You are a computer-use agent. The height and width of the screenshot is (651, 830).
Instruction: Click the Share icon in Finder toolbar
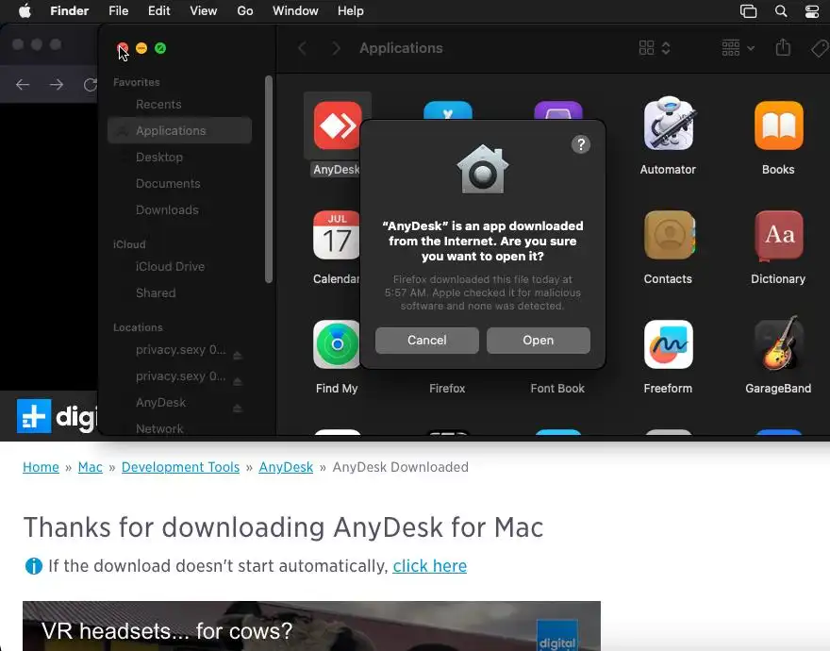[x=783, y=48]
